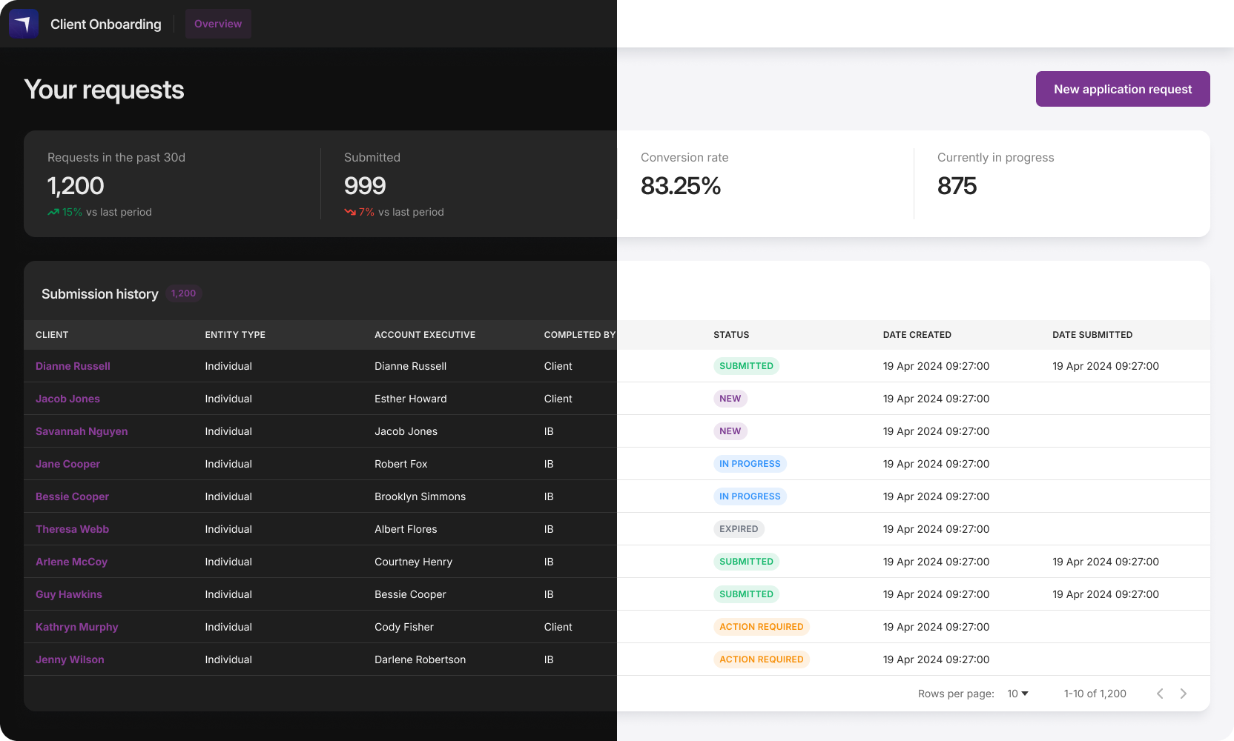Open Kathryn Murphy client link
The height and width of the screenshot is (741, 1234).
tap(77, 627)
